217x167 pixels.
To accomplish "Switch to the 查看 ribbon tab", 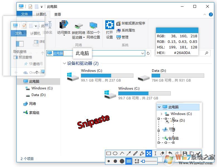I will click(x=58, y=14).
